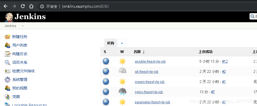
Task: Open parameter-freestyle-job project
Action: (x=152, y=102)
